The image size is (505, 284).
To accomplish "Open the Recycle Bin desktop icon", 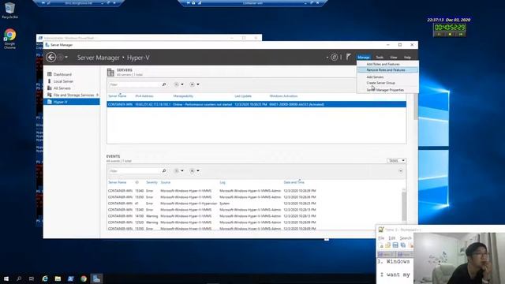I will pyautogui.click(x=9, y=10).
